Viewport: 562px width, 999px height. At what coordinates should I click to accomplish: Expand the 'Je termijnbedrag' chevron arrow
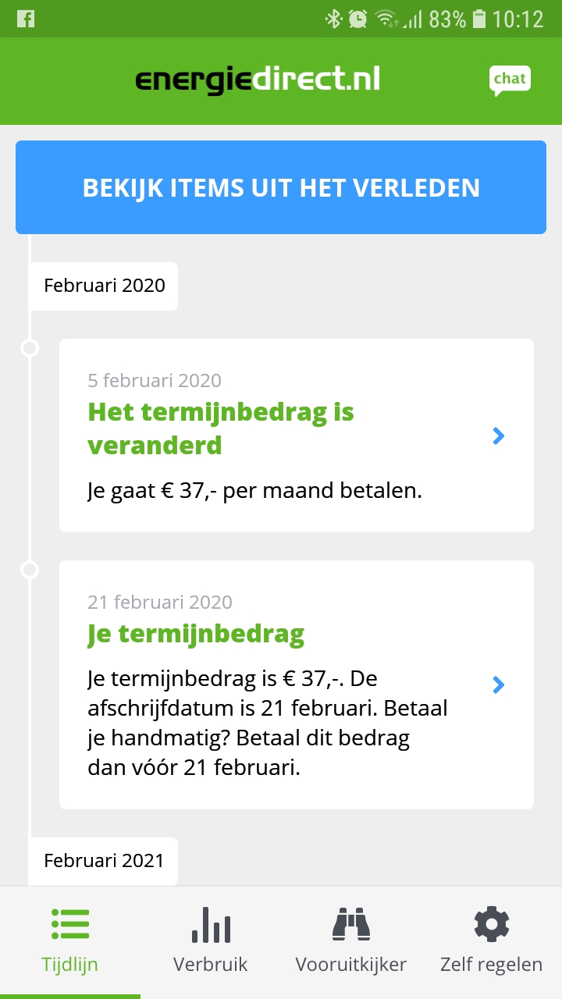tap(500, 684)
